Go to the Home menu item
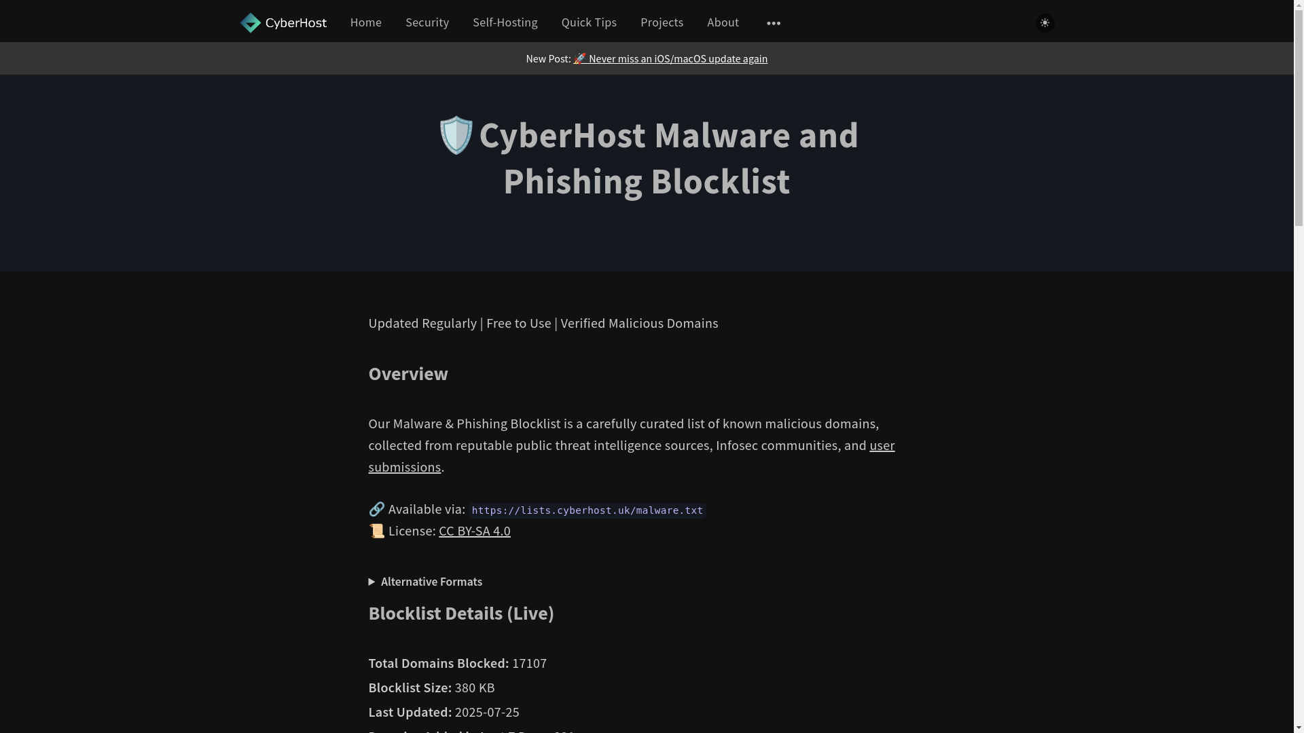1304x733 pixels. point(365,22)
